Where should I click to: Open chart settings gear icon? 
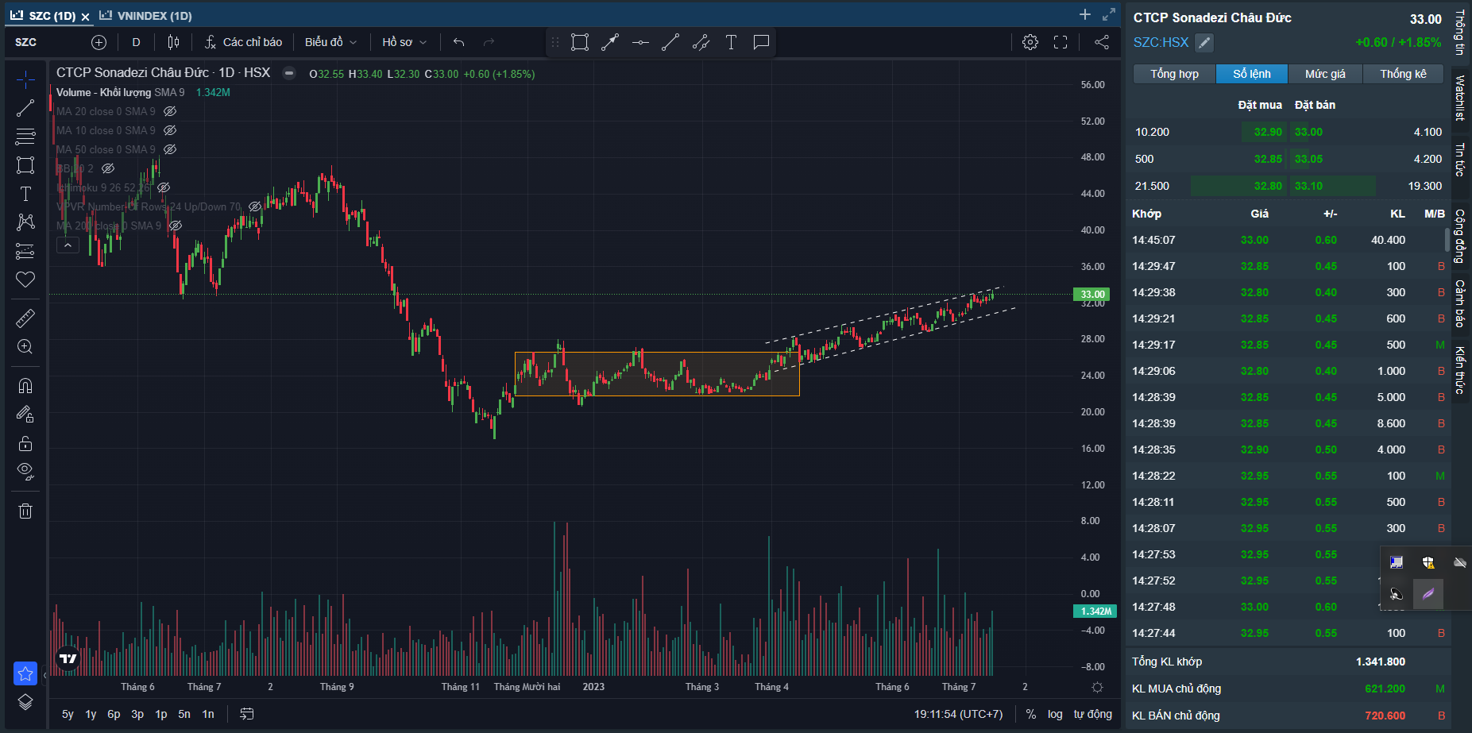tap(1030, 42)
